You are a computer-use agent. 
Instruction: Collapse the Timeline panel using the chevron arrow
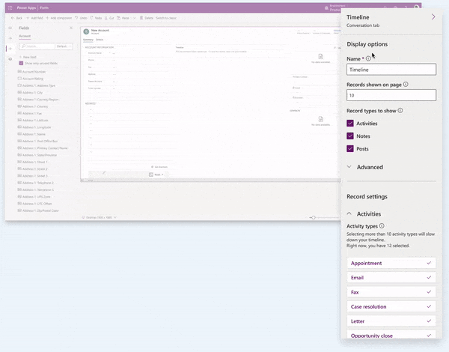434,16
